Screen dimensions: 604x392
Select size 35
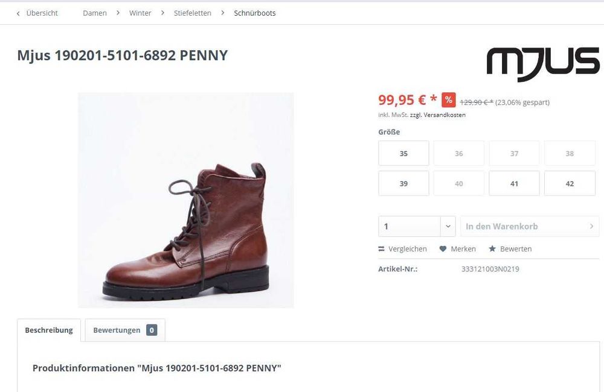coord(403,154)
